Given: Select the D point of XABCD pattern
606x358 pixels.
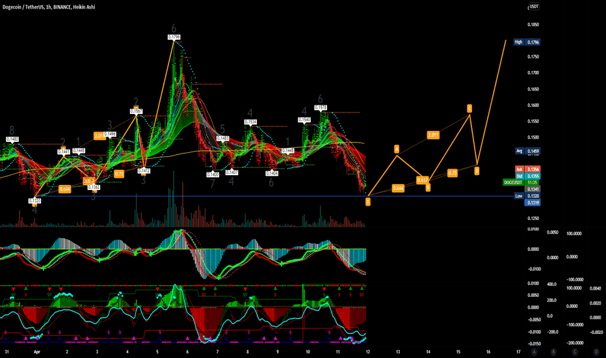Looking at the screenshot, I should click(x=477, y=171).
